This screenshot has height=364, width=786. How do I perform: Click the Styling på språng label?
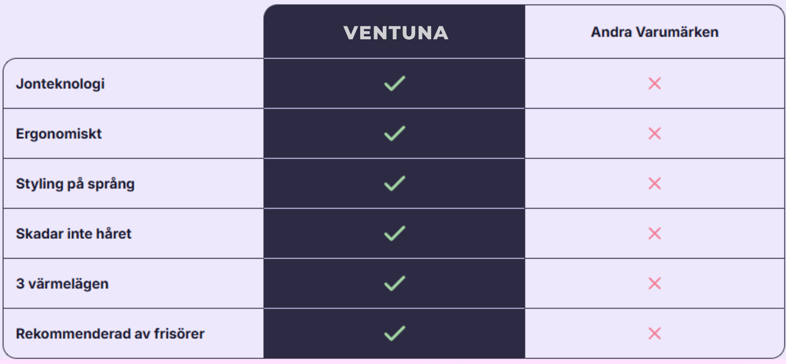(75, 184)
